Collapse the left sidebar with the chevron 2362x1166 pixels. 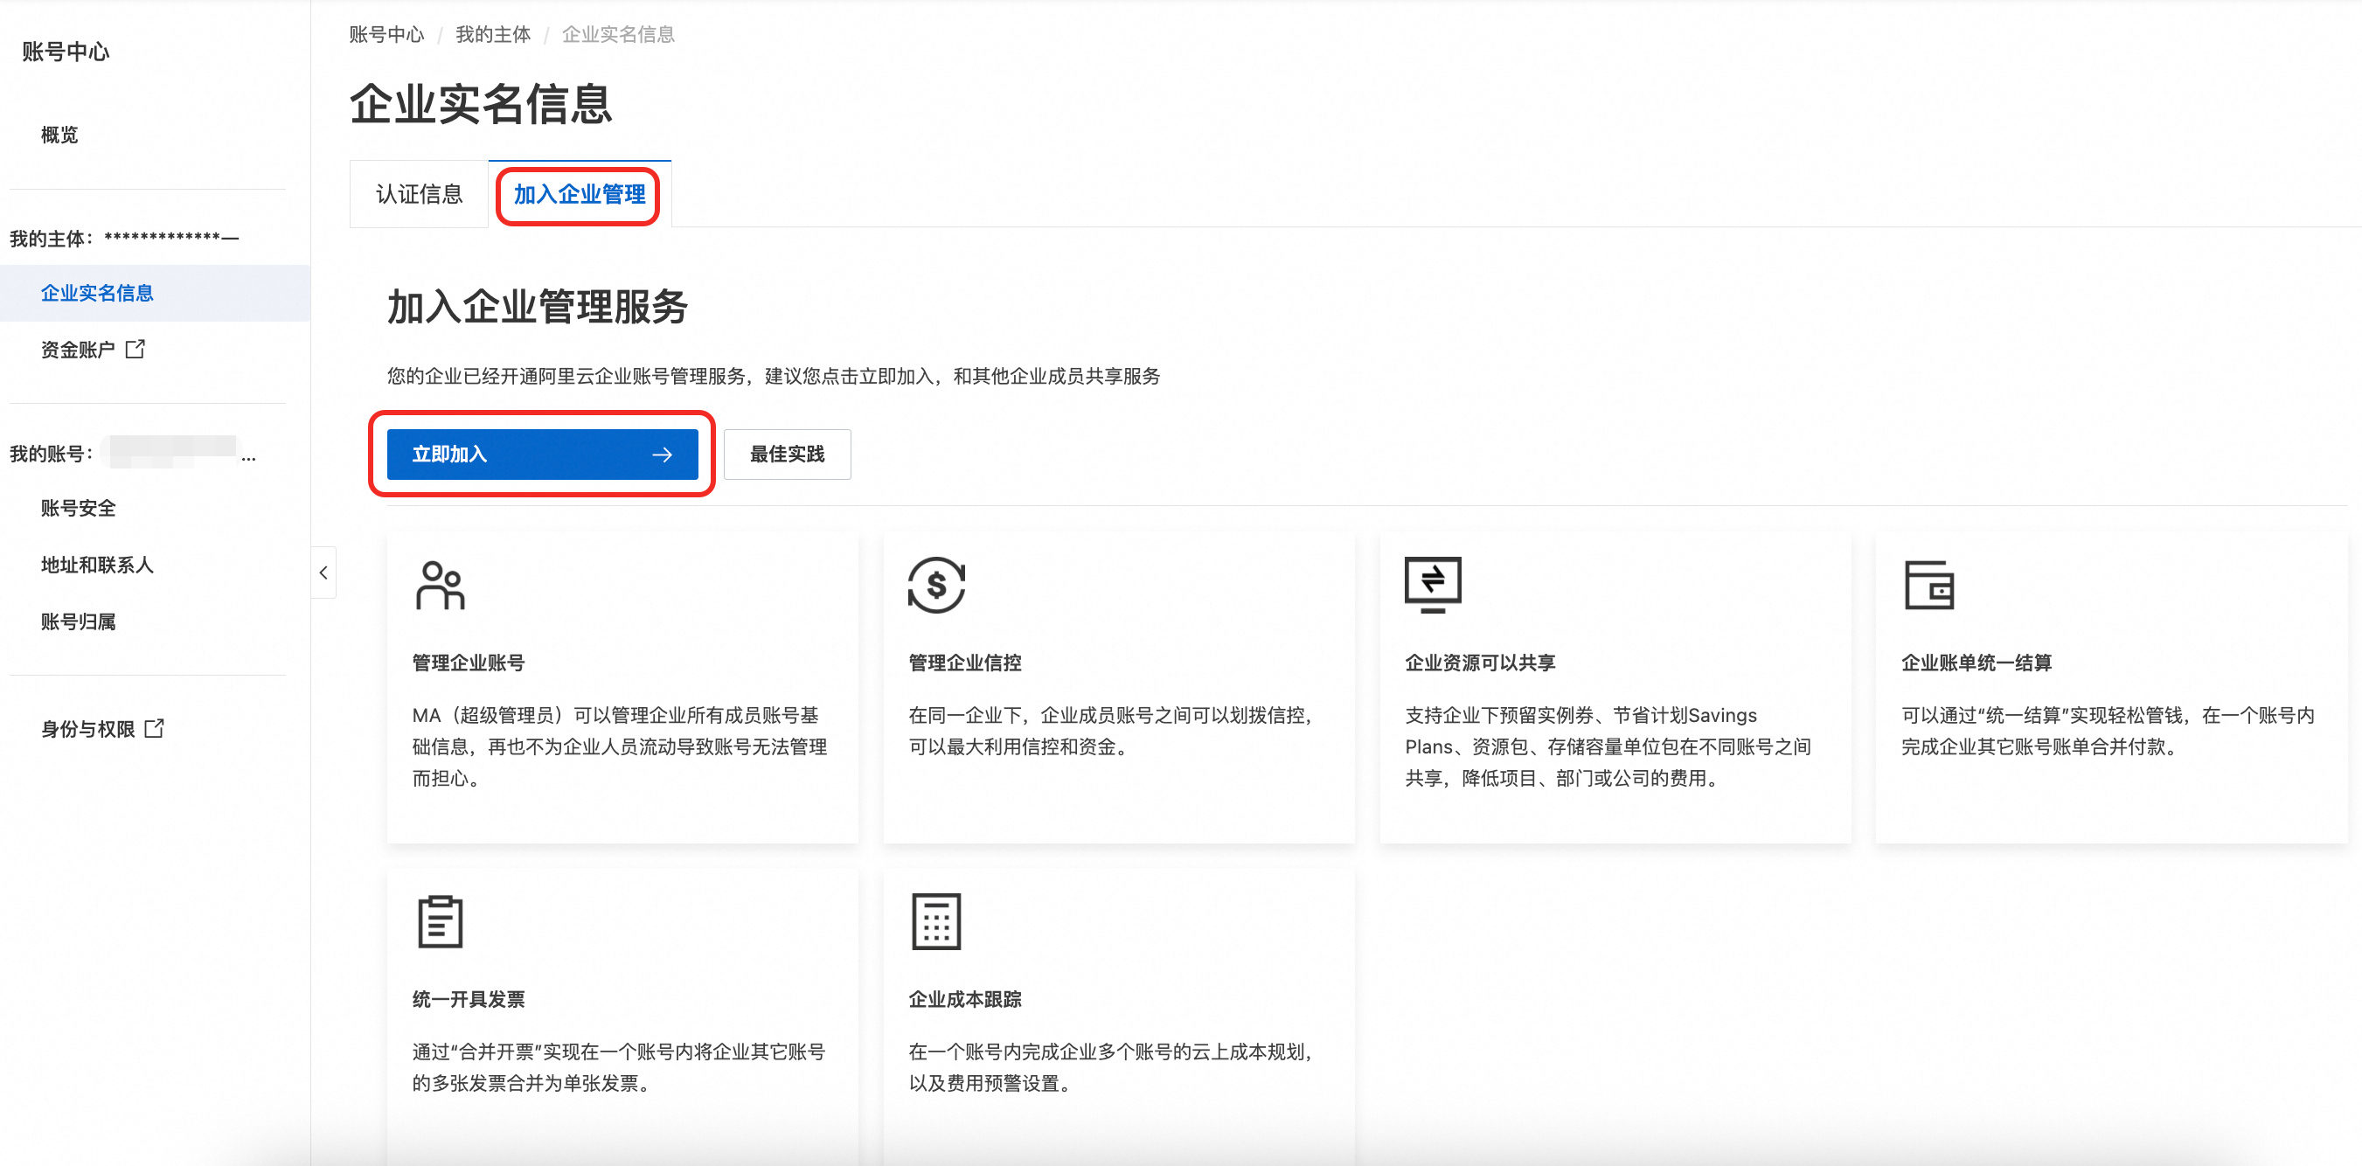point(323,573)
